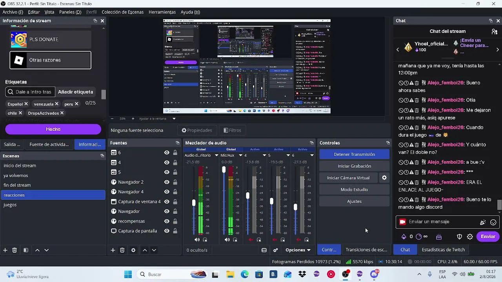502x282 pixels.
Task: Open the Archivo menu
Action: [13, 12]
